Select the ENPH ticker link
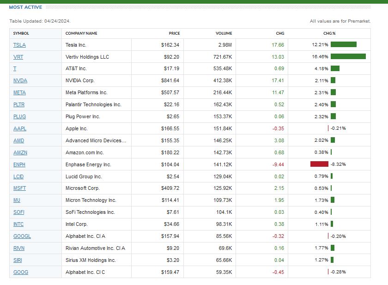This screenshot has width=388, height=285. tap(20, 164)
